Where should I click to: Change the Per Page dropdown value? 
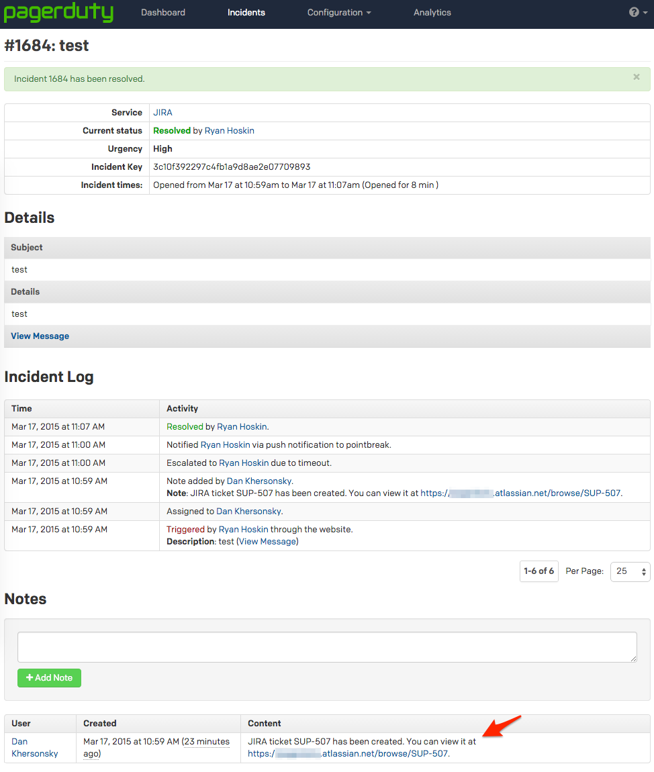pos(630,571)
